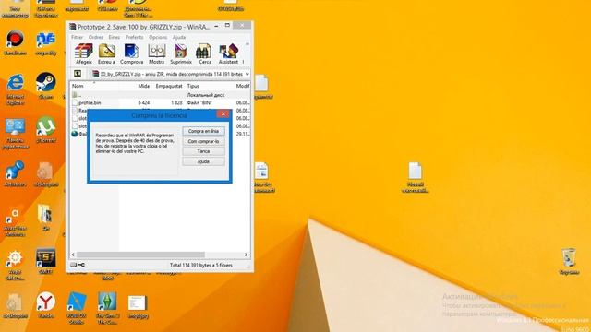
Task: Select the Steam desktop icon
Action: click(x=45, y=86)
